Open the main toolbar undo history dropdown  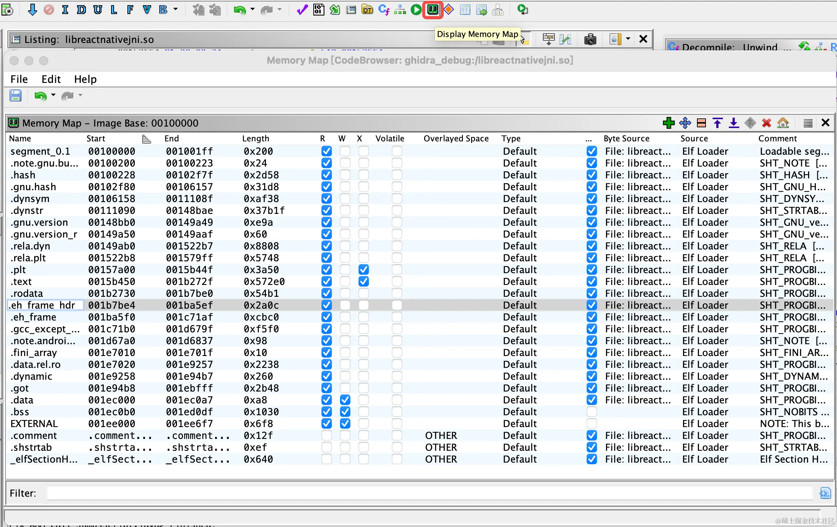(x=253, y=9)
